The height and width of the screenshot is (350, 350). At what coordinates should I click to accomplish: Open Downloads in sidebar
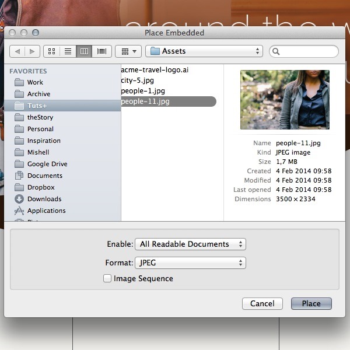62,199
